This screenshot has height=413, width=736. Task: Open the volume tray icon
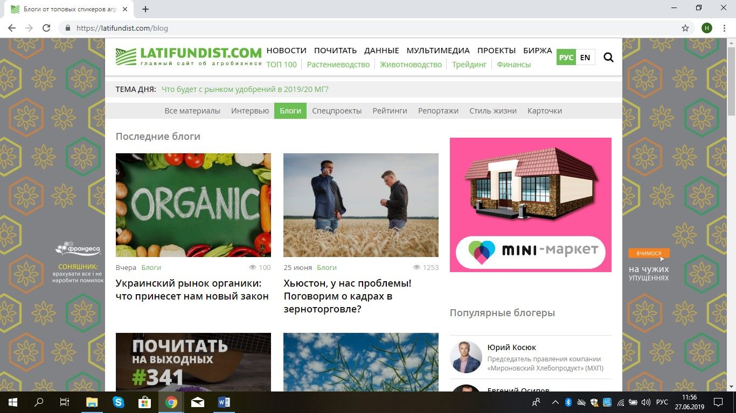pyautogui.click(x=645, y=402)
